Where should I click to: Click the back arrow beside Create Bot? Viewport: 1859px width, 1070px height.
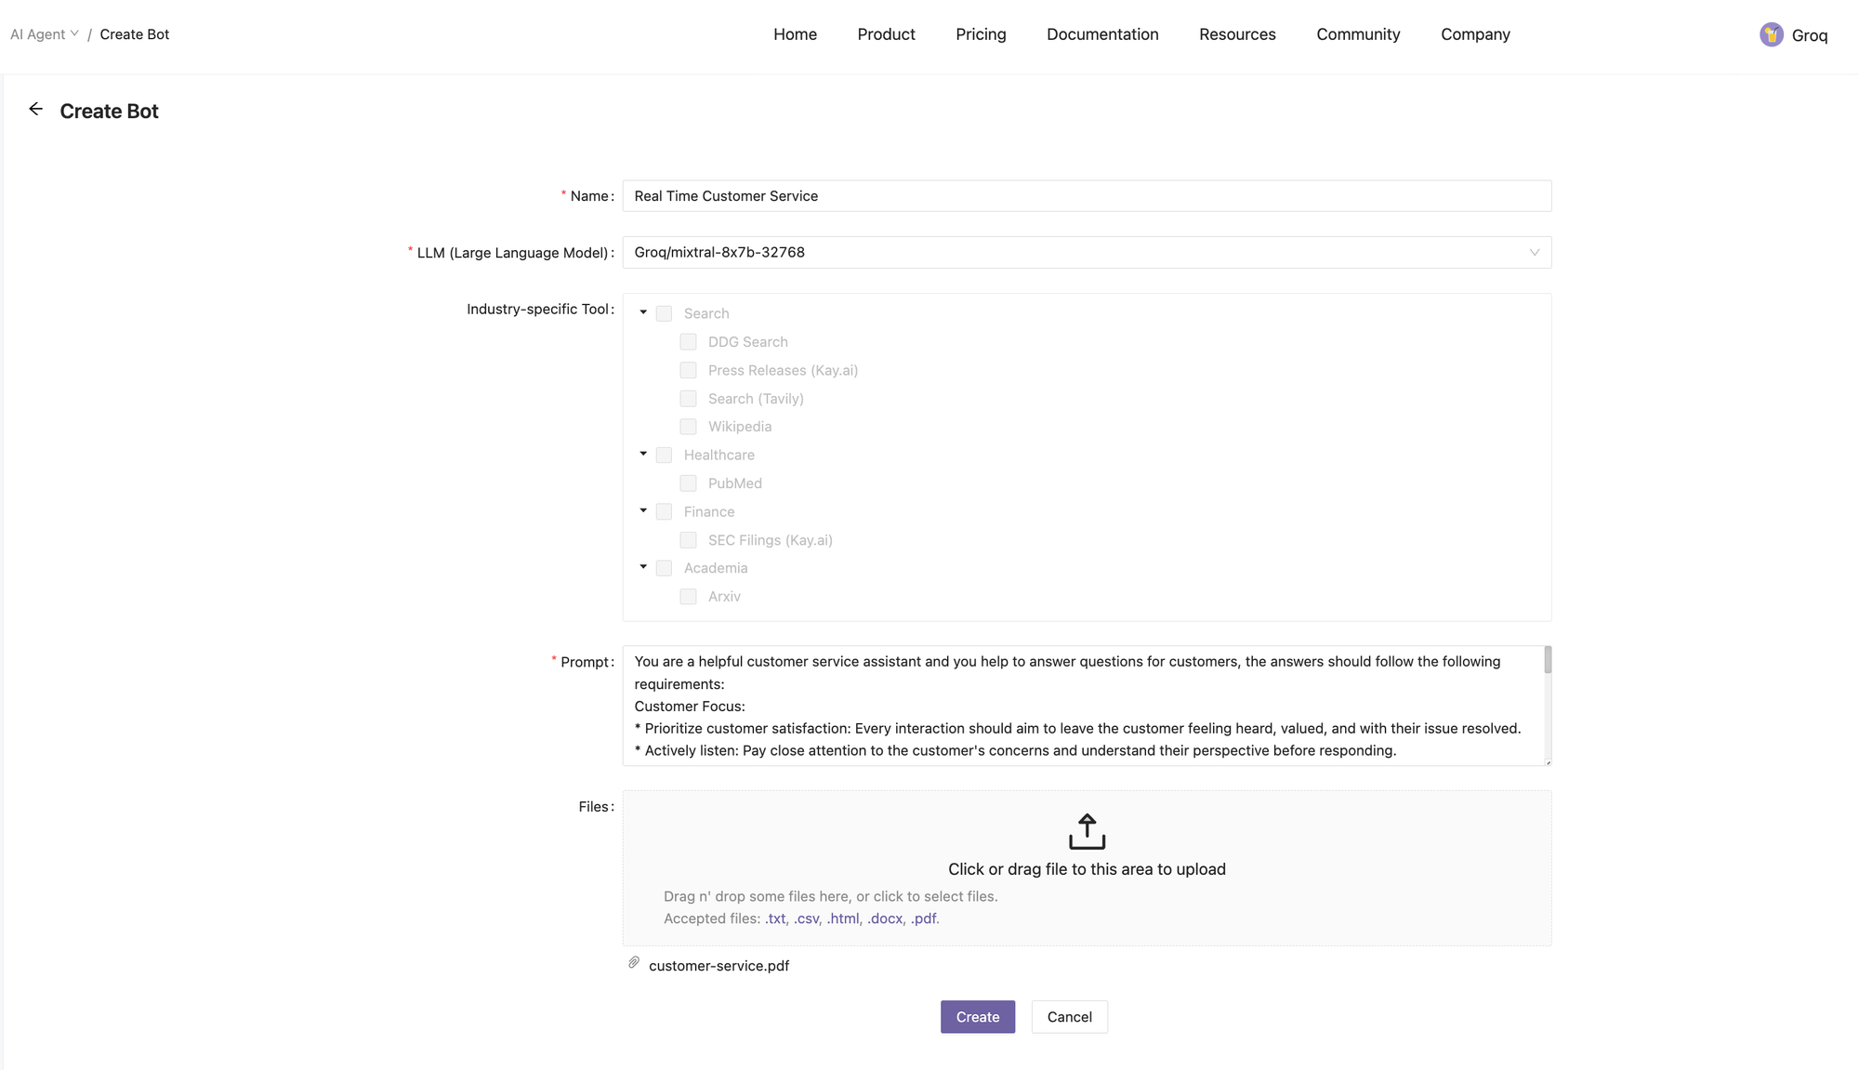(x=35, y=110)
